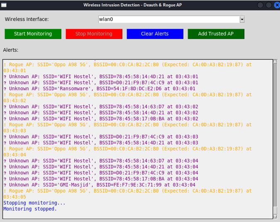The width and height of the screenshot is (280, 222).
Task: Click Unknown AP 78:45:58:14:4D:21 at 03:43:01
Action: tap(101, 76)
